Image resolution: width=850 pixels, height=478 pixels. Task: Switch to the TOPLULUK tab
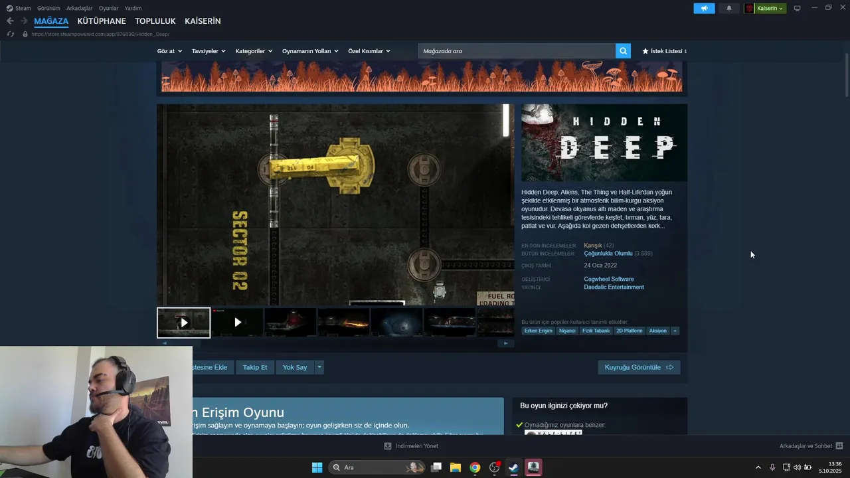[155, 21]
